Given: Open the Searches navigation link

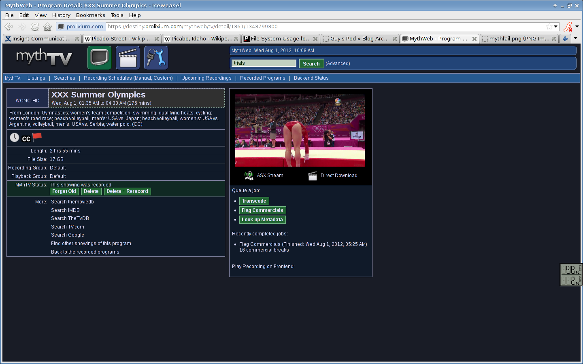Looking at the screenshot, I should pos(64,78).
